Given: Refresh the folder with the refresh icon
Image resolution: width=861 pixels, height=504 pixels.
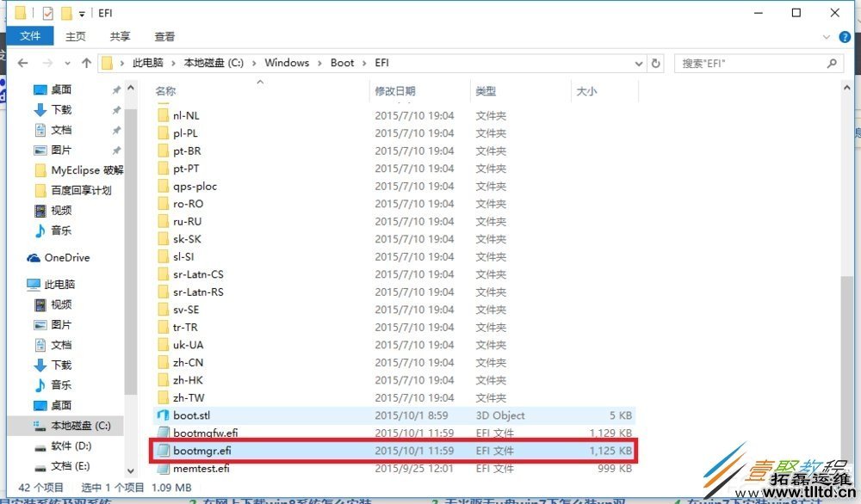Looking at the screenshot, I should click(655, 62).
